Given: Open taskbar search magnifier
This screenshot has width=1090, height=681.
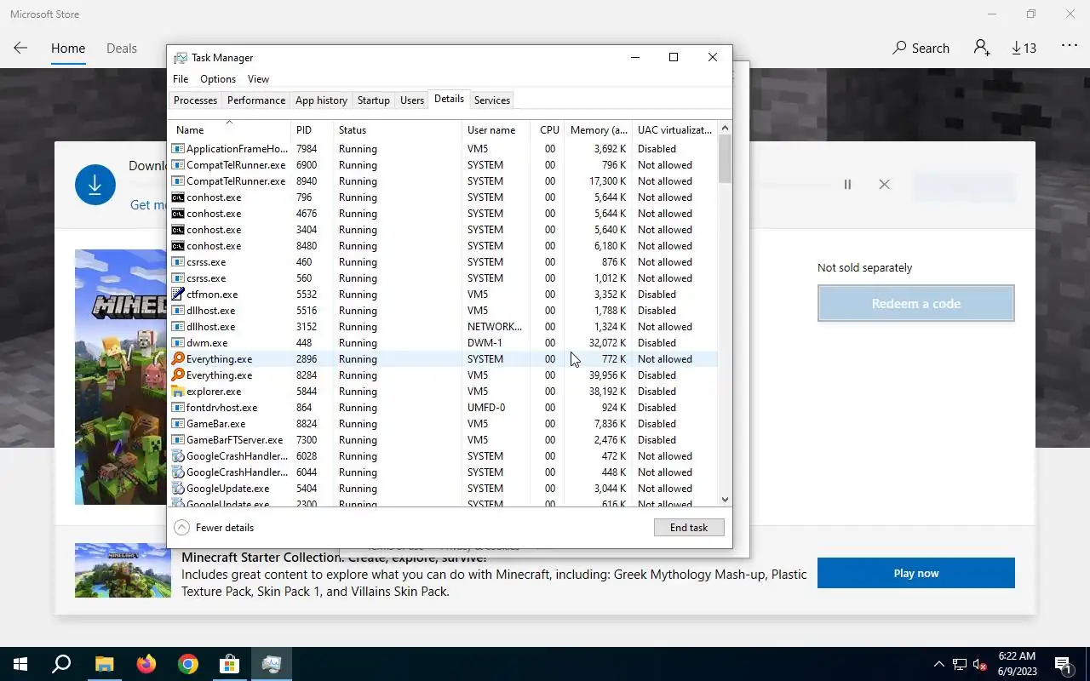Looking at the screenshot, I should pyautogui.click(x=61, y=664).
